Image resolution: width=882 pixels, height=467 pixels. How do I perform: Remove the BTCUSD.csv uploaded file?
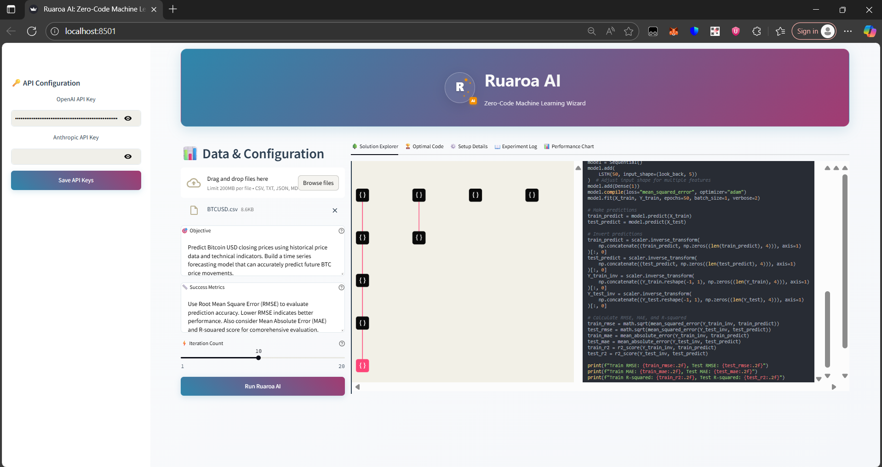coord(335,210)
